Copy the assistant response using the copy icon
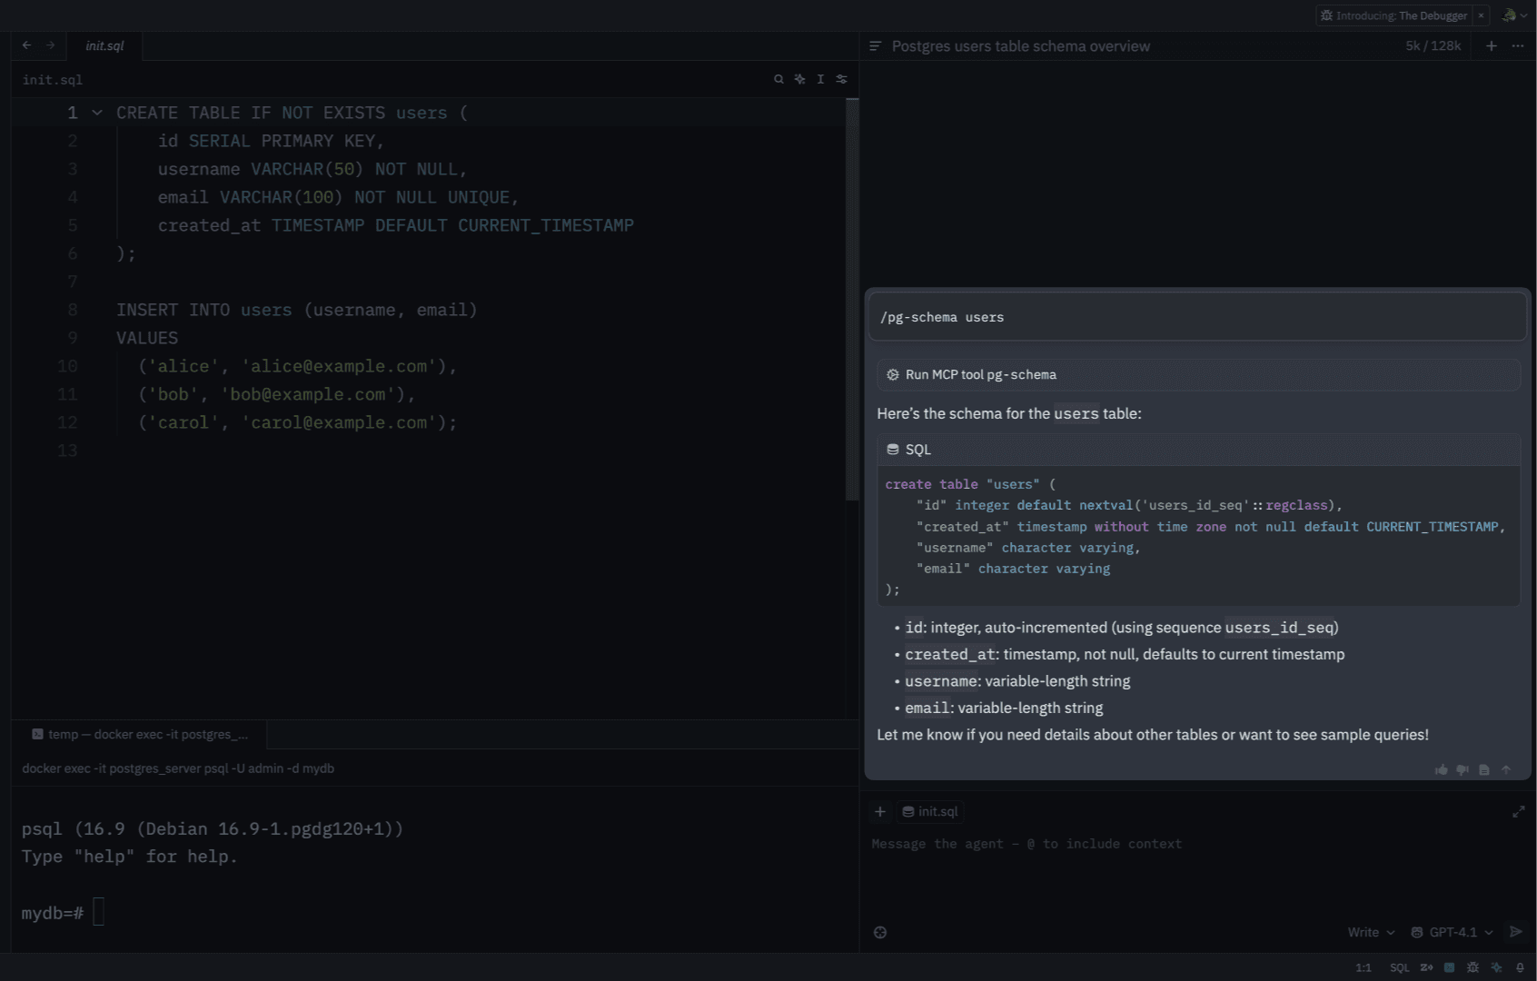This screenshot has height=981, width=1537. tap(1484, 769)
